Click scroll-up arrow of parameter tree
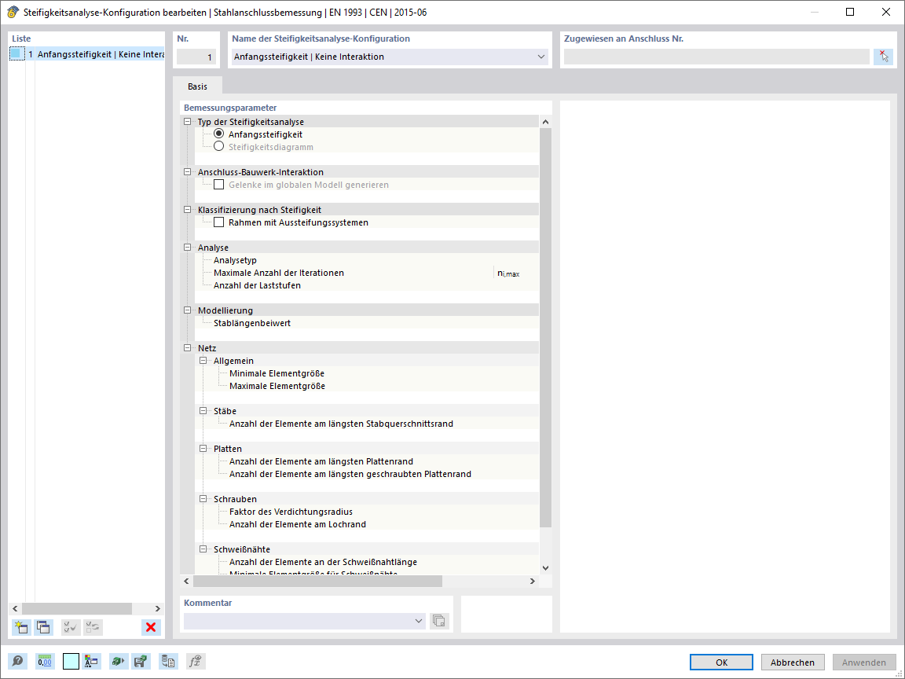Viewport: 905px width, 679px height. tap(545, 122)
